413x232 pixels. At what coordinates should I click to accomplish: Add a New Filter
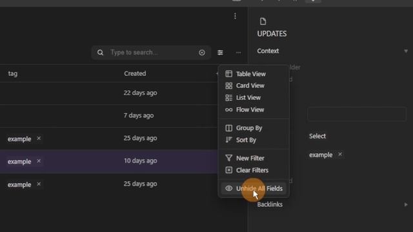coord(254,159)
